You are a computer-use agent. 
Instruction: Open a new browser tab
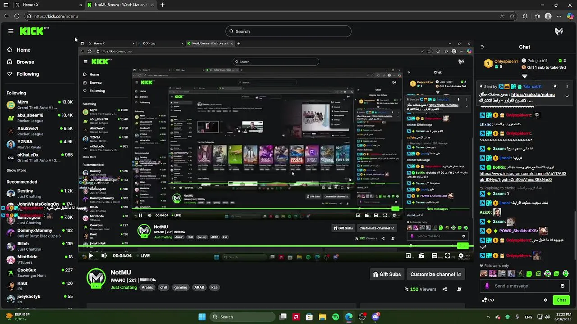pyautogui.click(x=162, y=5)
